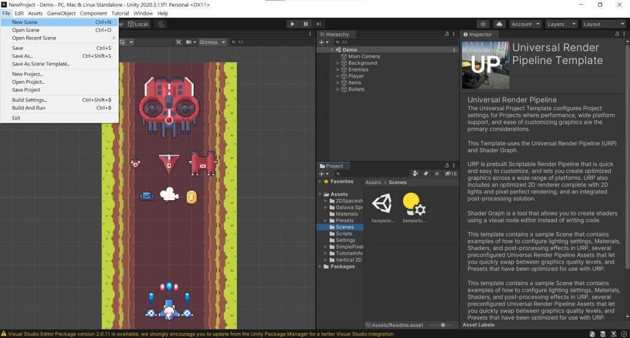Click Open Scene in File menu

coord(60,30)
